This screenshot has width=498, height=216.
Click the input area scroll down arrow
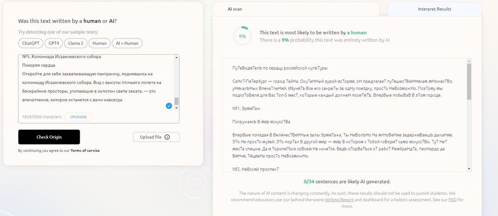(177, 108)
